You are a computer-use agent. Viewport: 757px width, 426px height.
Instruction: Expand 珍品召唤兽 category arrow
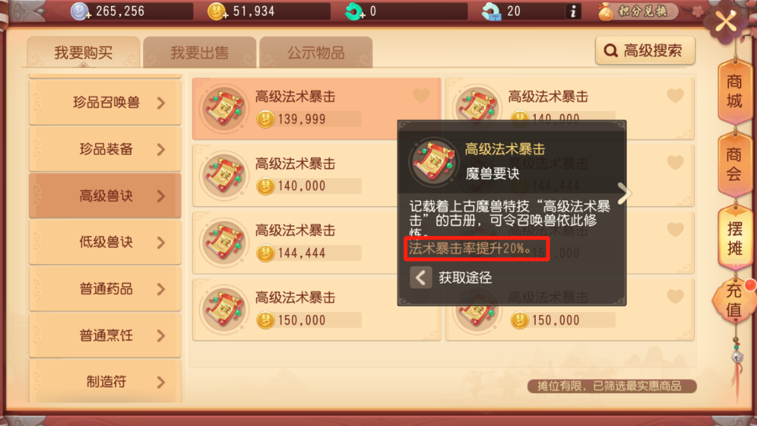pos(161,103)
